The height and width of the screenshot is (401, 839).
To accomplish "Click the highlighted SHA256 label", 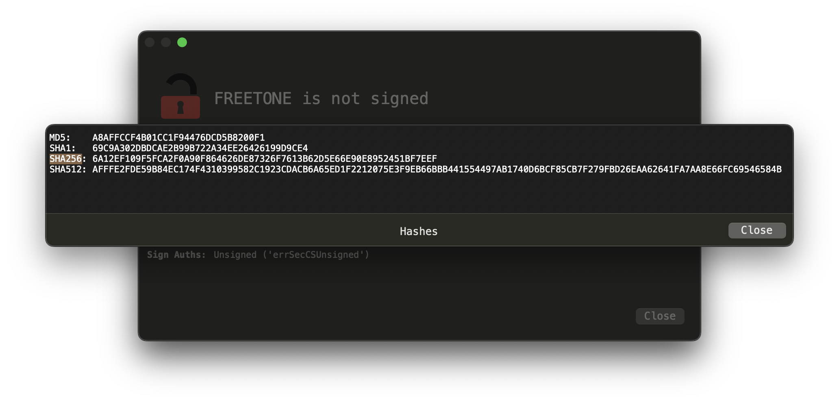I will [66, 159].
